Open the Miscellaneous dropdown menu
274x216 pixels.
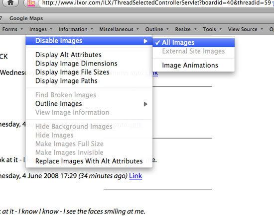point(119,29)
